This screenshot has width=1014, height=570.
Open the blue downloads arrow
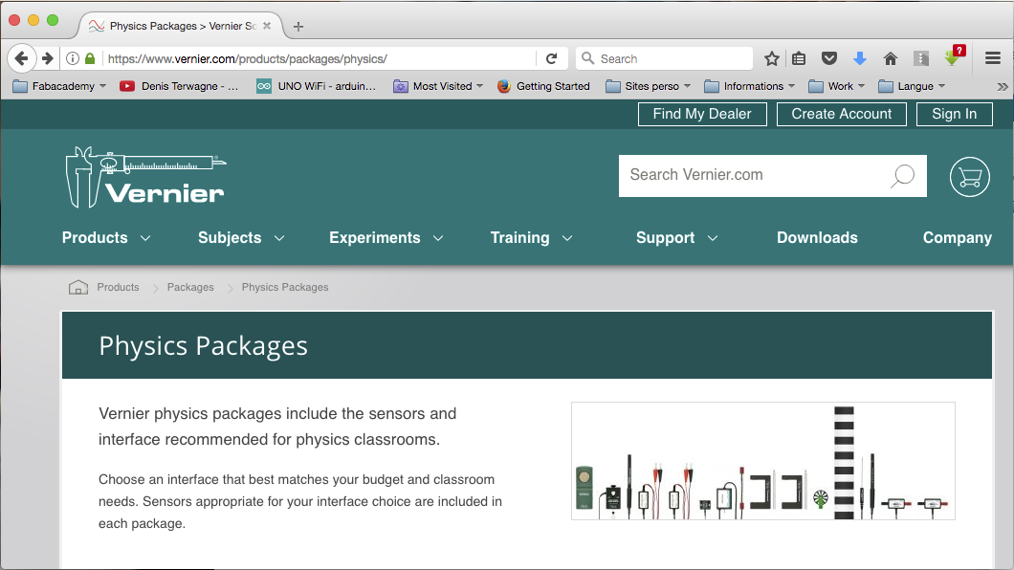(x=860, y=58)
